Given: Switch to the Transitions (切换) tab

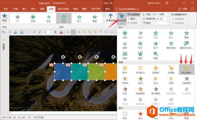Looking at the screenshot, I should pyautogui.click(x=42, y=9).
